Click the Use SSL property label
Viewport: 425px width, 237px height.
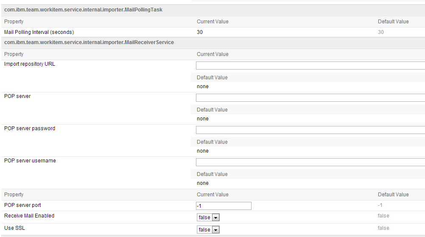pyautogui.click(x=15, y=228)
